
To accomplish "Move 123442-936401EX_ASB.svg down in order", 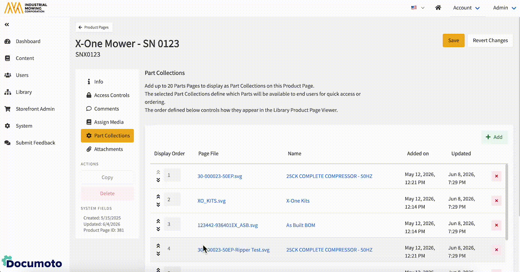I will 158,229.
